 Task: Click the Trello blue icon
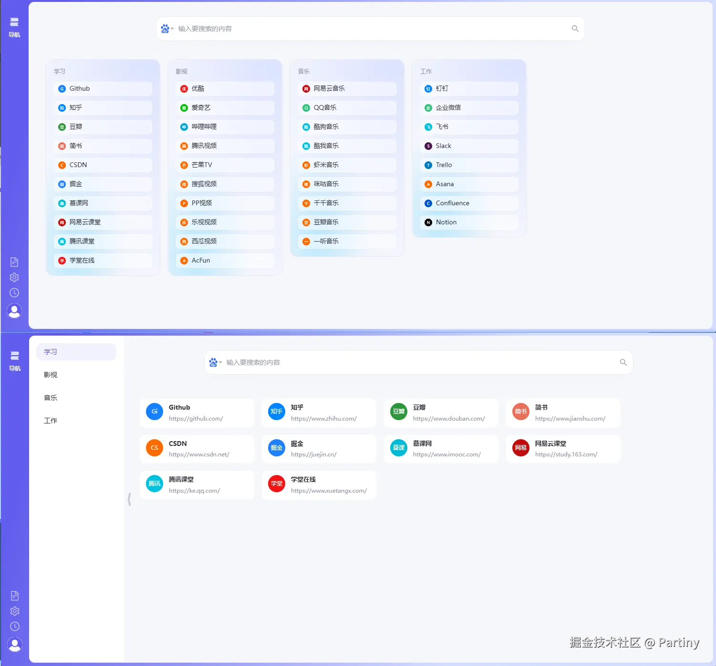pyautogui.click(x=428, y=165)
